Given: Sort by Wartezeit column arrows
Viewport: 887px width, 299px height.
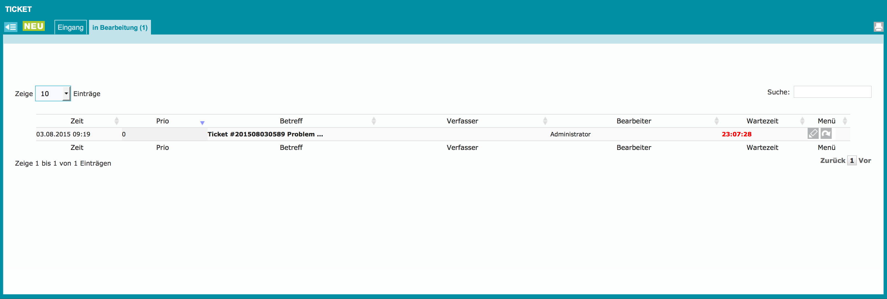Looking at the screenshot, I should 802,121.
